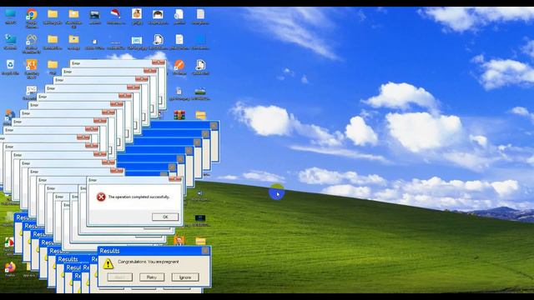Image resolution: width=534 pixels, height=300 pixels.
Task: Open the Firefox shortcut on the desktop
Action: (10, 267)
